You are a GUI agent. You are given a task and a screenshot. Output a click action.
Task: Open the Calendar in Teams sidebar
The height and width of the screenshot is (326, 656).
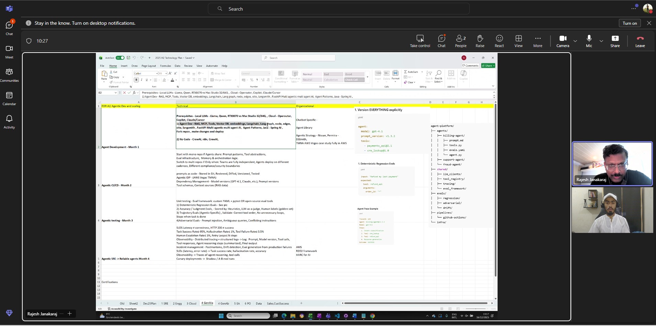(9, 98)
